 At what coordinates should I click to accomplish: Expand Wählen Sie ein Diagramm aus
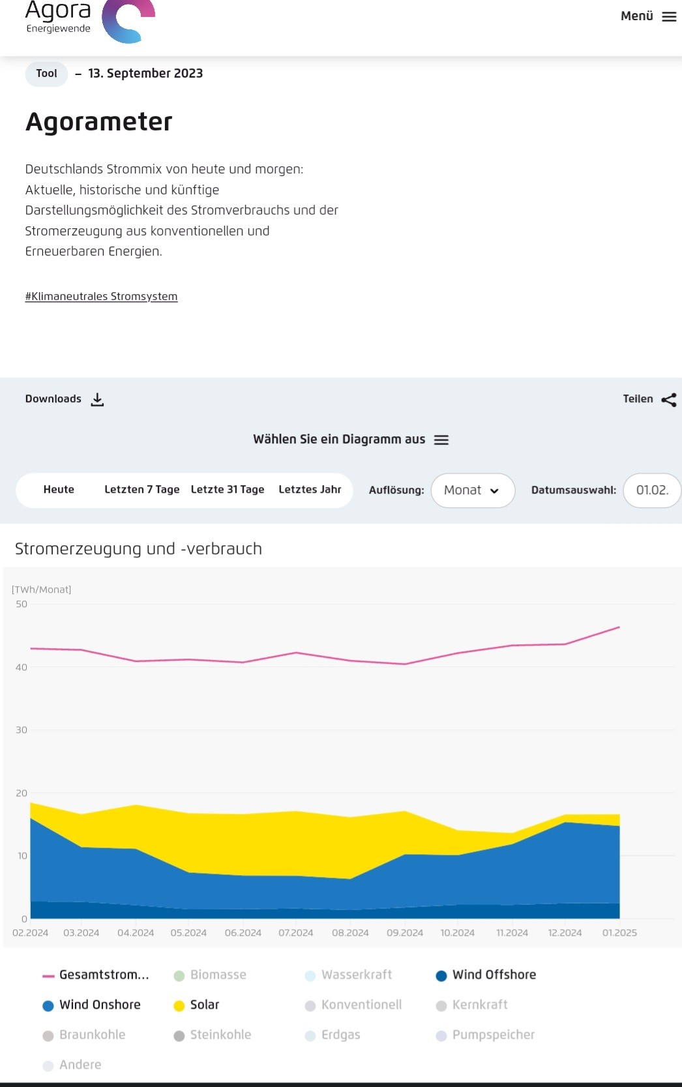point(339,439)
